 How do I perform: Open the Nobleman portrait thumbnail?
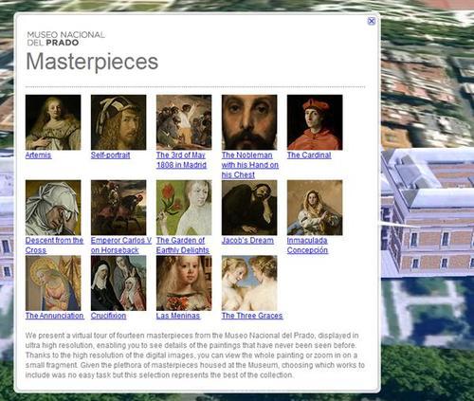tap(249, 122)
